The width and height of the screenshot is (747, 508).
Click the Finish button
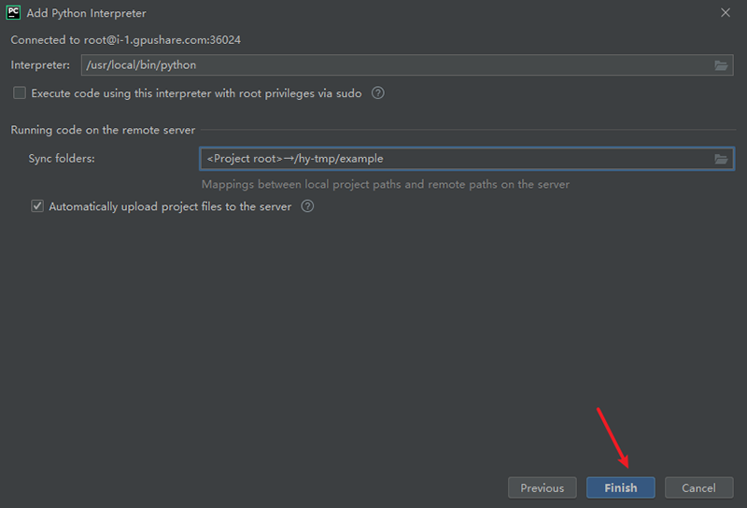coord(621,487)
